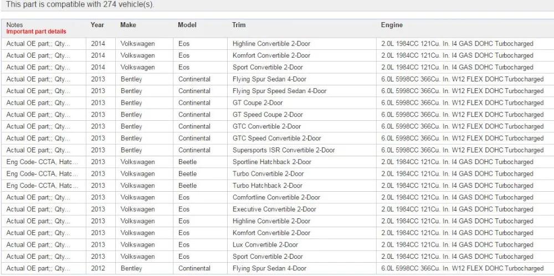Click 2013 year in Turbo Convertible row
Viewport: 554px width, 276px height.
[x=98, y=173]
